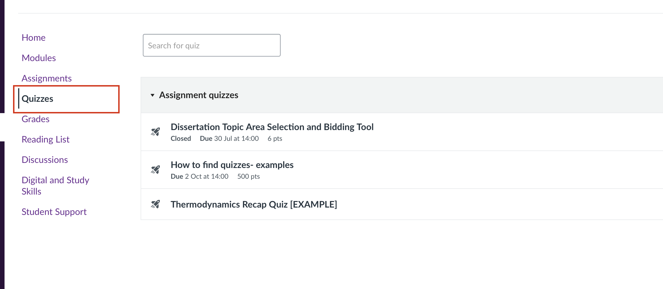This screenshot has height=289, width=663.
Task: Open the Home course page
Action: pyautogui.click(x=33, y=38)
